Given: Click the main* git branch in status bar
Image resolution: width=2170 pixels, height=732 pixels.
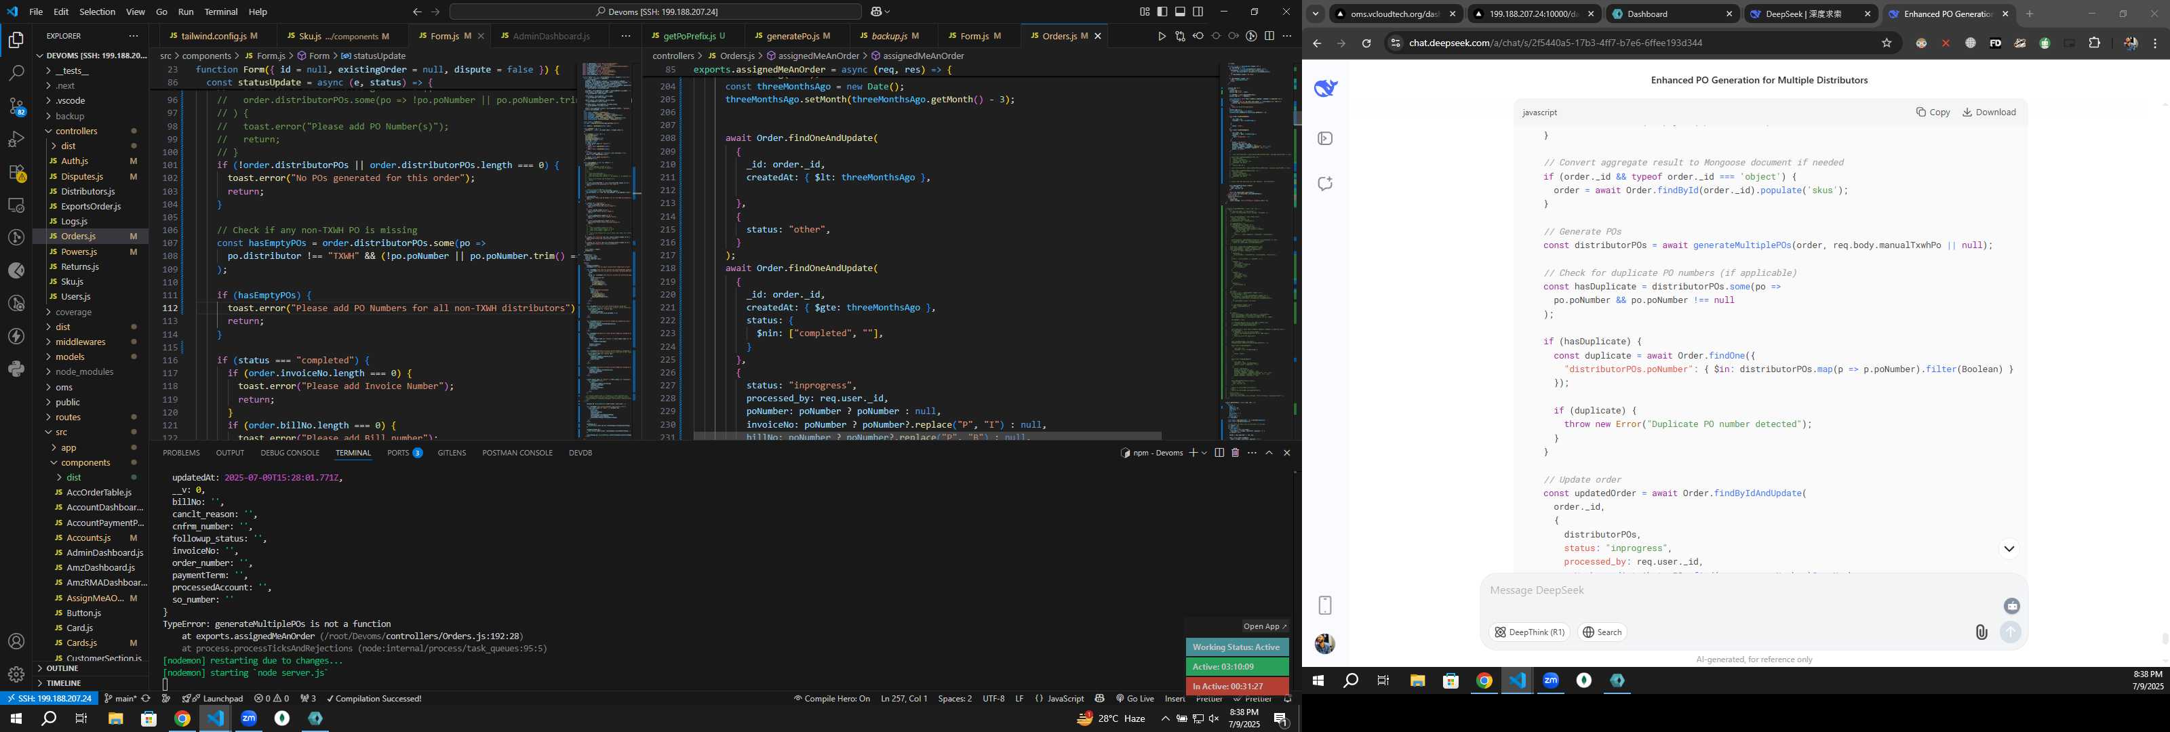Looking at the screenshot, I should (x=119, y=698).
